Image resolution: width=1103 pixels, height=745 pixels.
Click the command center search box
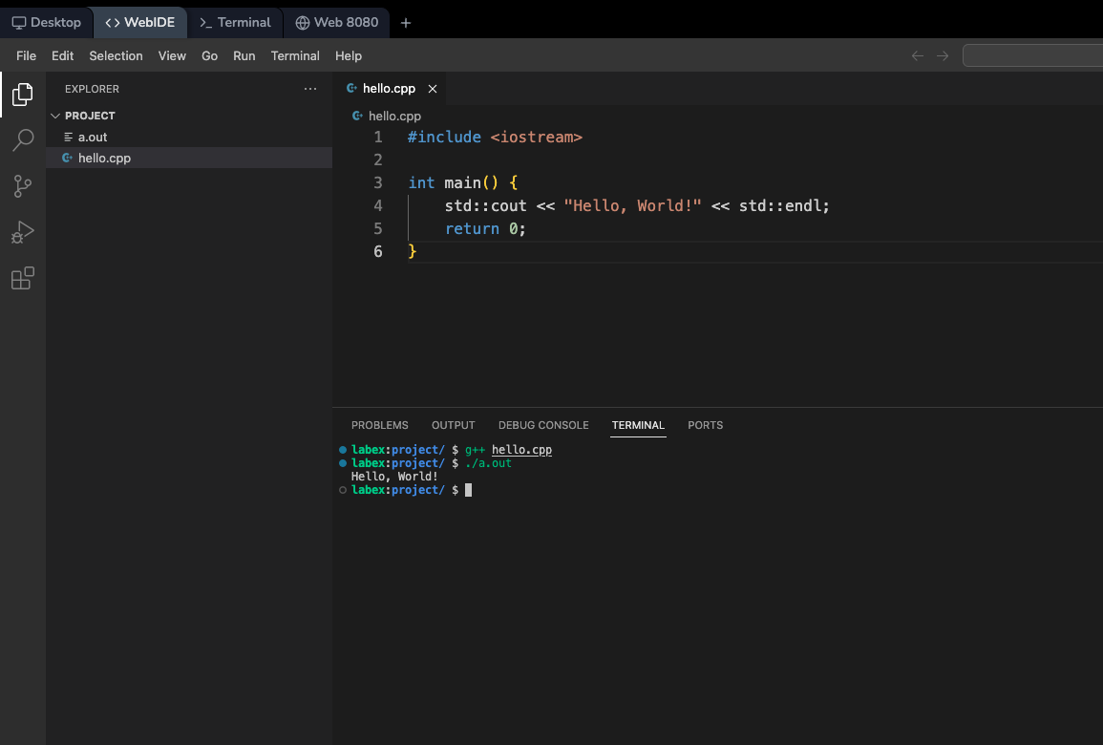1032,55
